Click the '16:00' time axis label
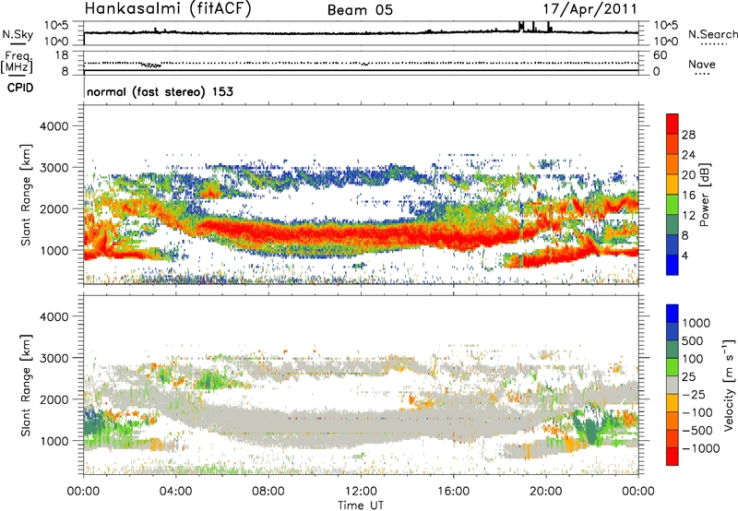Screen dimensions: 738x511 453,492
